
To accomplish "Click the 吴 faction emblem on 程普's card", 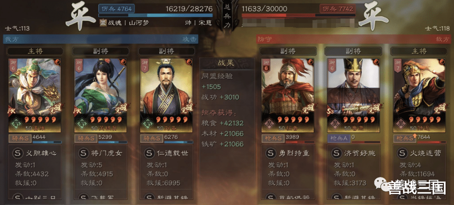I will [268, 123].
